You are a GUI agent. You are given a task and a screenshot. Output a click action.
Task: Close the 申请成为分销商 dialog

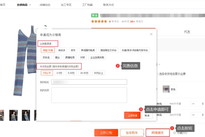coord(151,34)
